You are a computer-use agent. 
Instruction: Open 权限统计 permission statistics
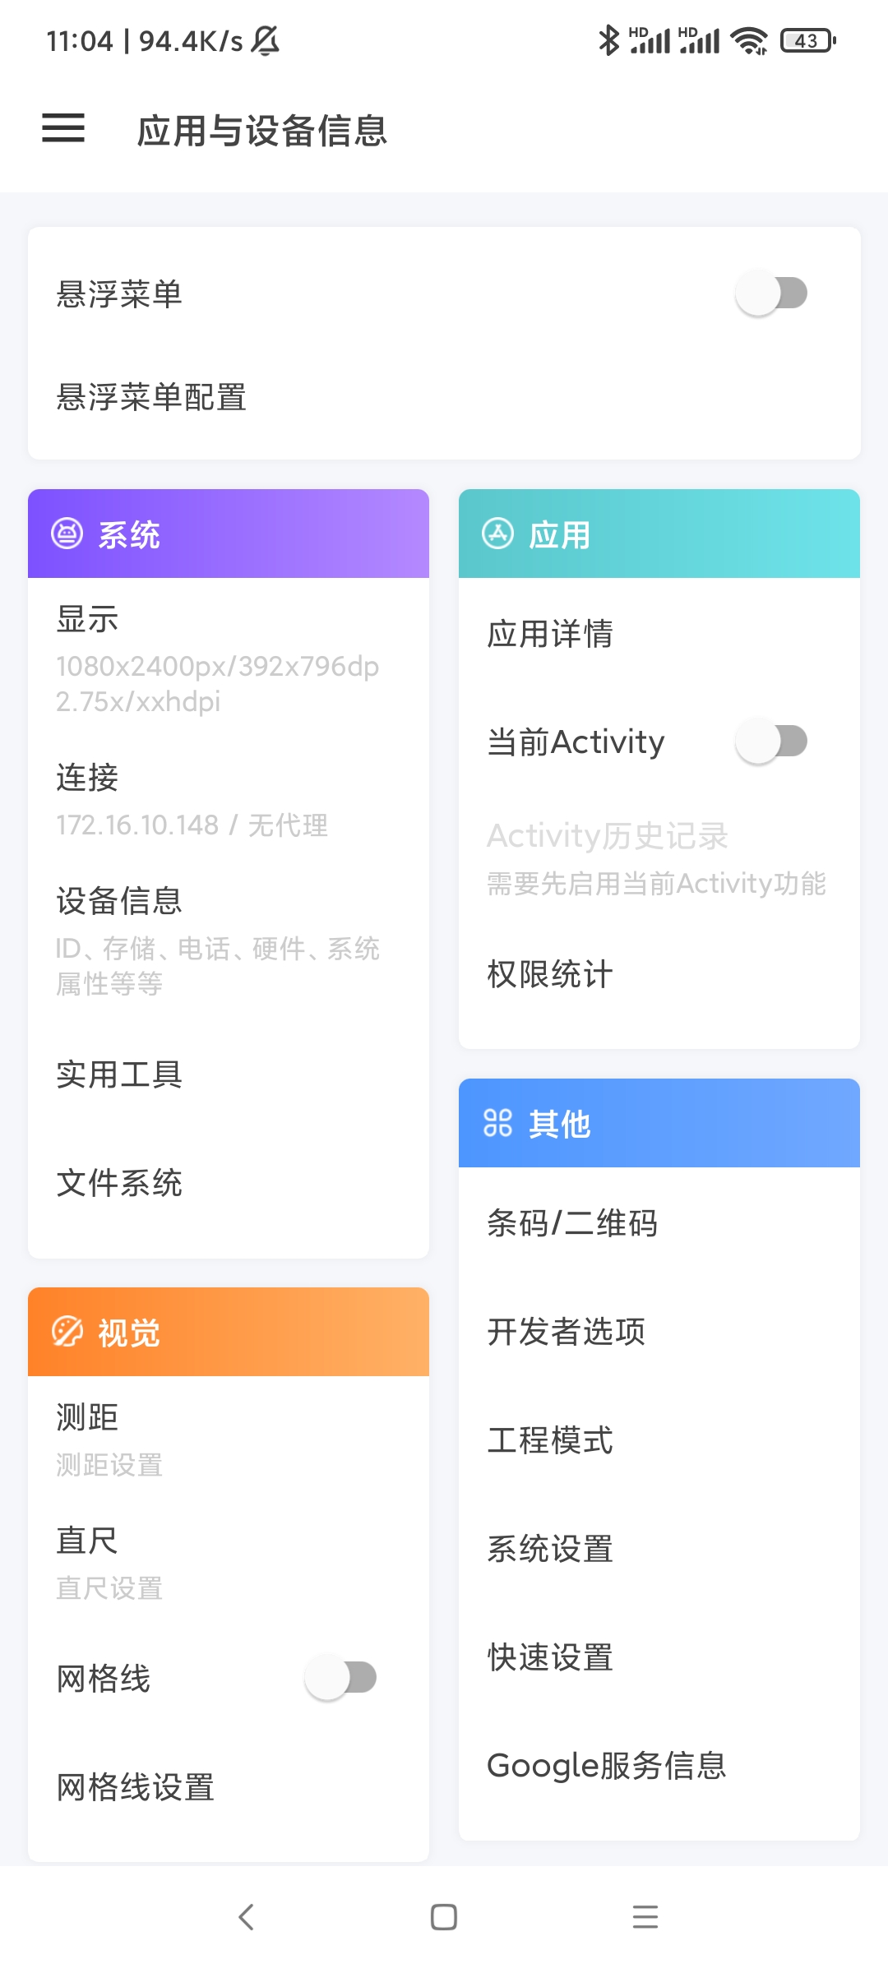pos(550,974)
